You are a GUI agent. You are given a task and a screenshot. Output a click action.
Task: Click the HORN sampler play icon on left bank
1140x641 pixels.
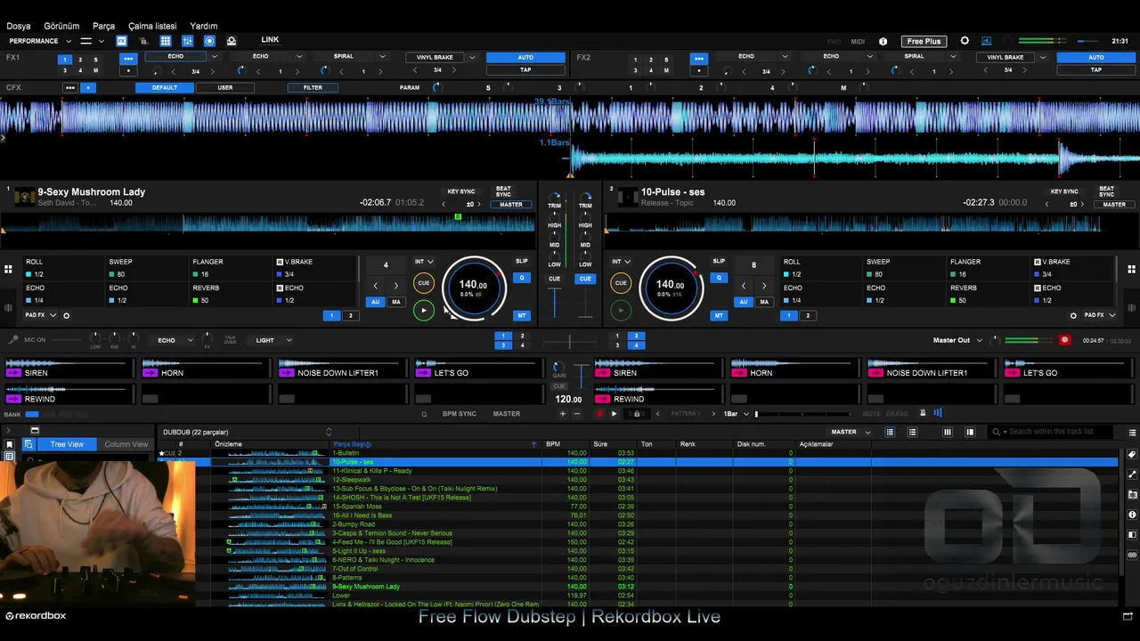(150, 373)
